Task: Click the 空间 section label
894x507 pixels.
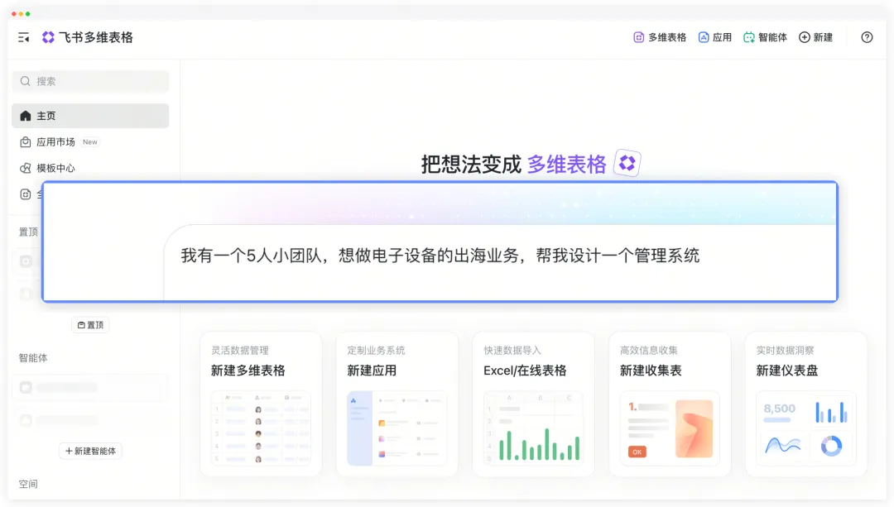Action: pyautogui.click(x=28, y=484)
